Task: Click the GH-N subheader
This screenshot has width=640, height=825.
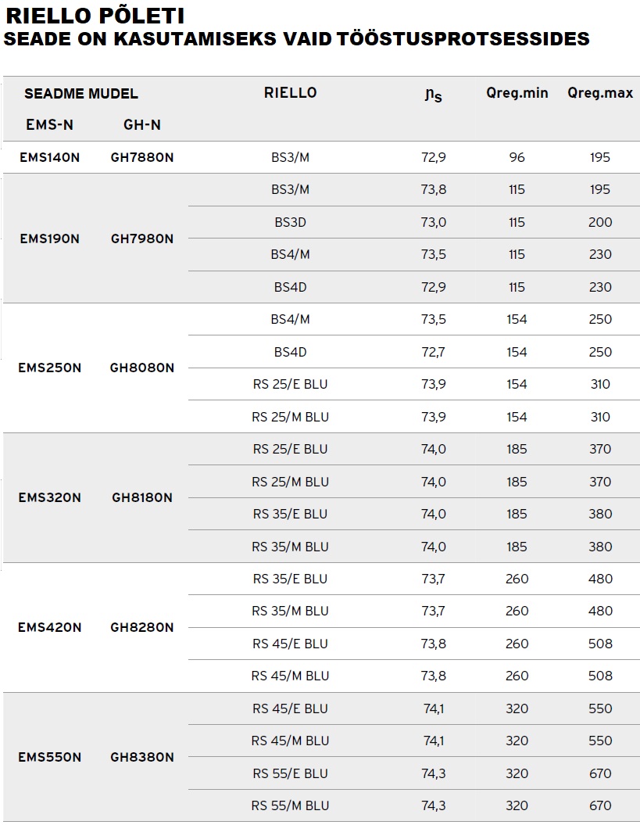Action: click(x=142, y=124)
